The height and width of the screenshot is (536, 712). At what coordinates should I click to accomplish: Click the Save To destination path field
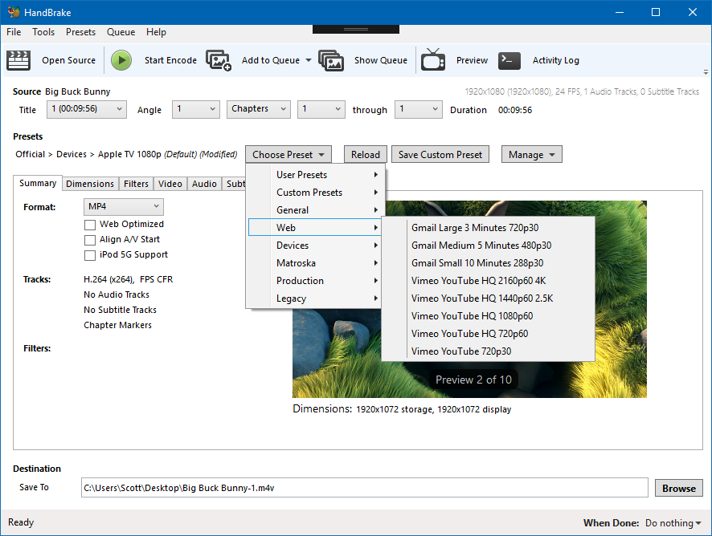pos(365,488)
